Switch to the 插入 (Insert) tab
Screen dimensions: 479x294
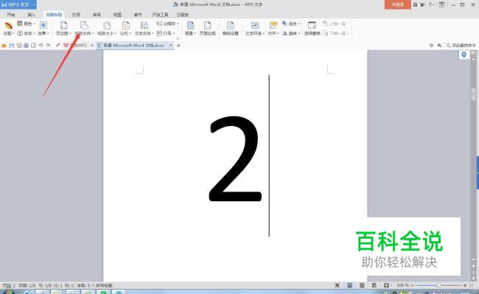click(x=32, y=15)
